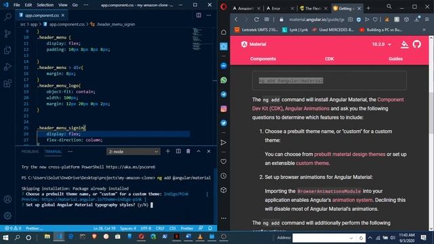This screenshot has height=244, width=434.
Task: Open VS Code Search view
Action: [x=7, y=18]
